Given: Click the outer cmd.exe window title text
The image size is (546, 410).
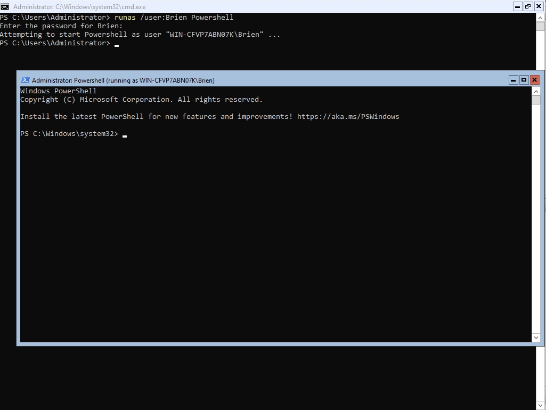Looking at the screenshot, I should click(x=79, y=6).
